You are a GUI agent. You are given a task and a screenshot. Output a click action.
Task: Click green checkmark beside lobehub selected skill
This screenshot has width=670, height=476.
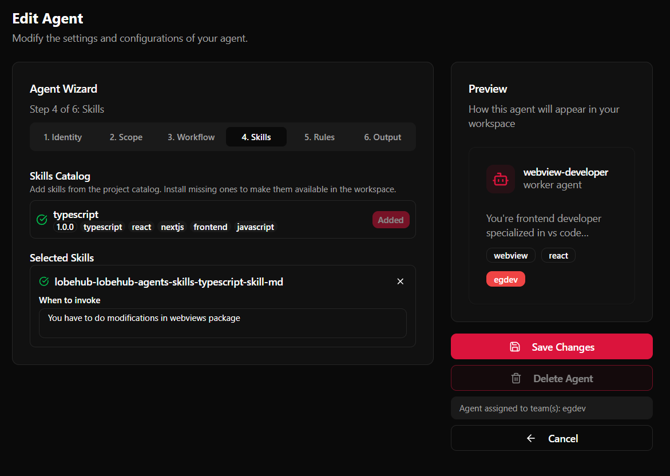pos(44,281)
